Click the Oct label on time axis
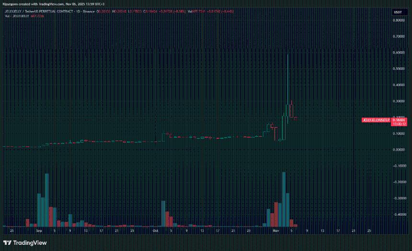This screenshot has height=251, width=412. coord(155,230)
